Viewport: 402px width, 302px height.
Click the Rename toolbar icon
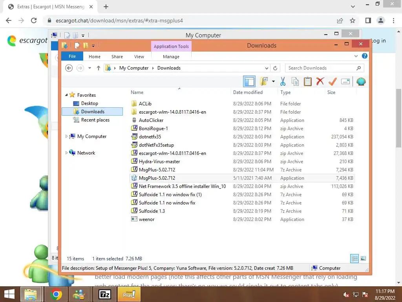pos(345,82)
